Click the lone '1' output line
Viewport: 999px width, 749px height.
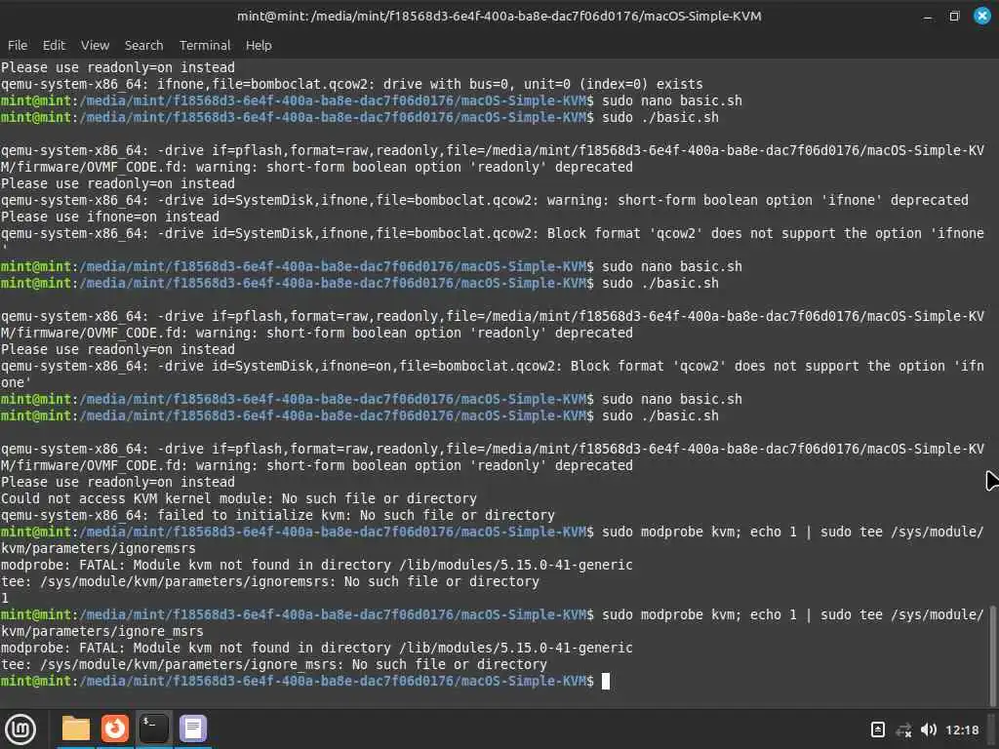(x=5, y=598)
